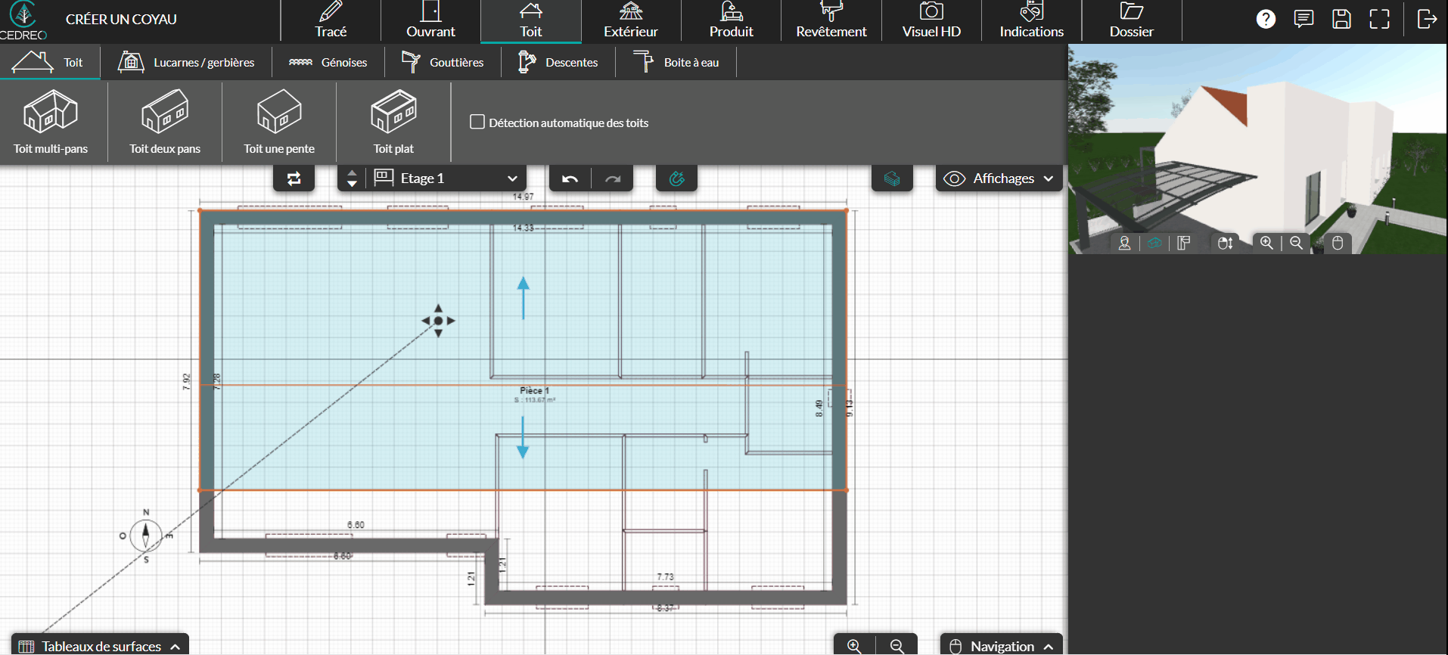Screen dimensions: 1448x655
Task: Open the Gouttières section
Action: [x=443, y=63]
